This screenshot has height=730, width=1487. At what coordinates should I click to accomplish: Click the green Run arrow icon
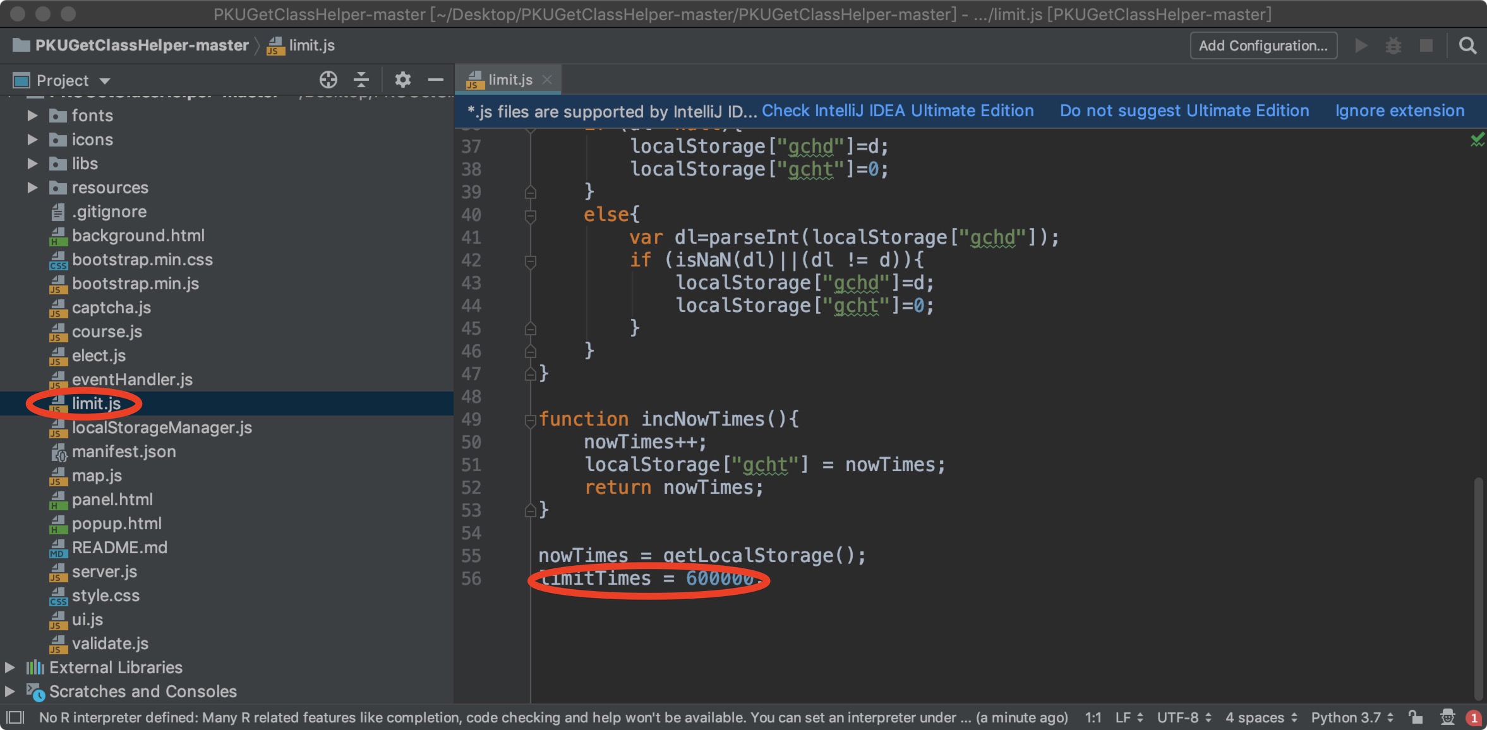tap(1361, 45)
